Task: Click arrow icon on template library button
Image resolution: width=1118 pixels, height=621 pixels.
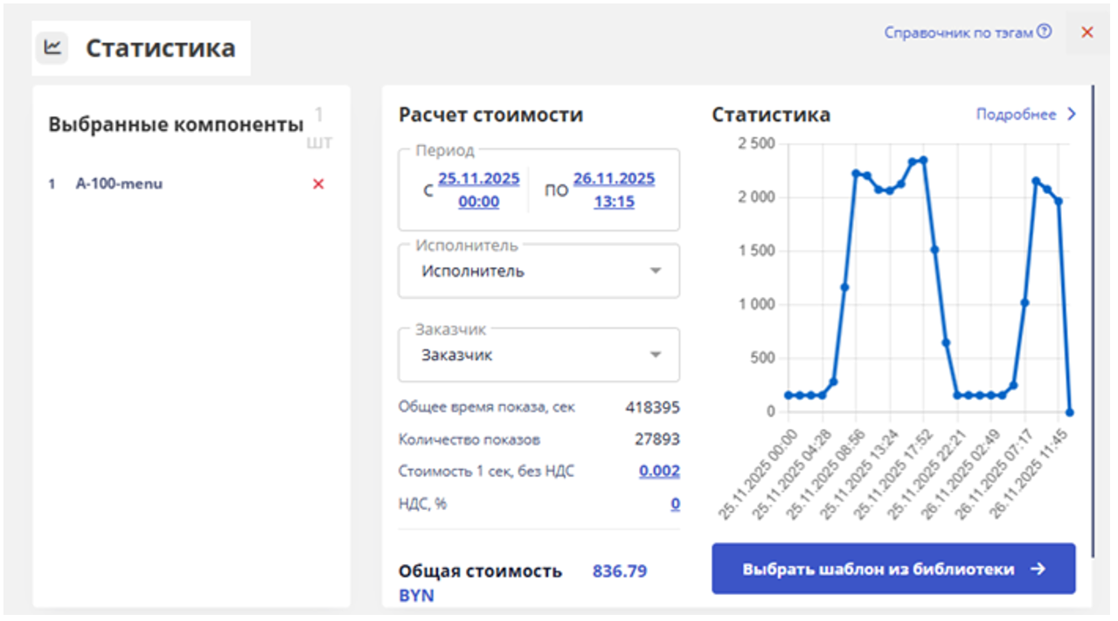Action: click(1038, 569)
